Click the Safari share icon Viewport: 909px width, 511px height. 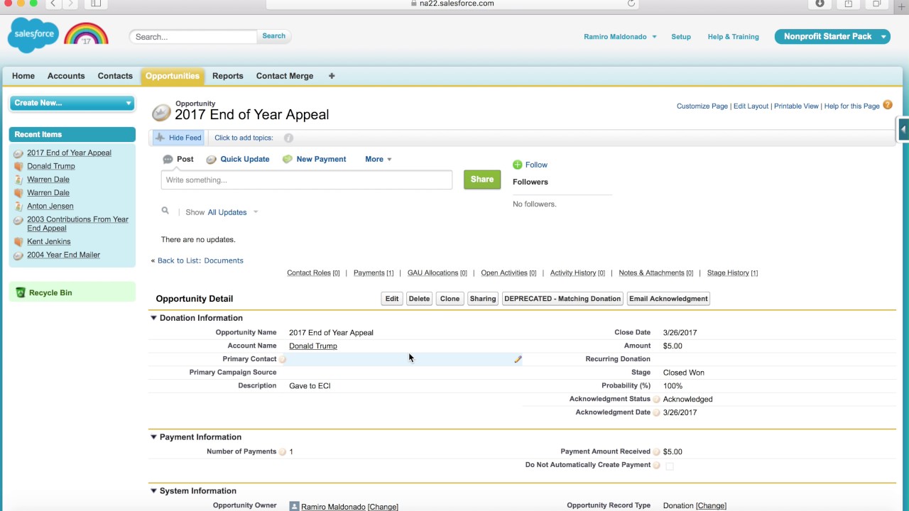pyautogui.click(x=848, y=4)
